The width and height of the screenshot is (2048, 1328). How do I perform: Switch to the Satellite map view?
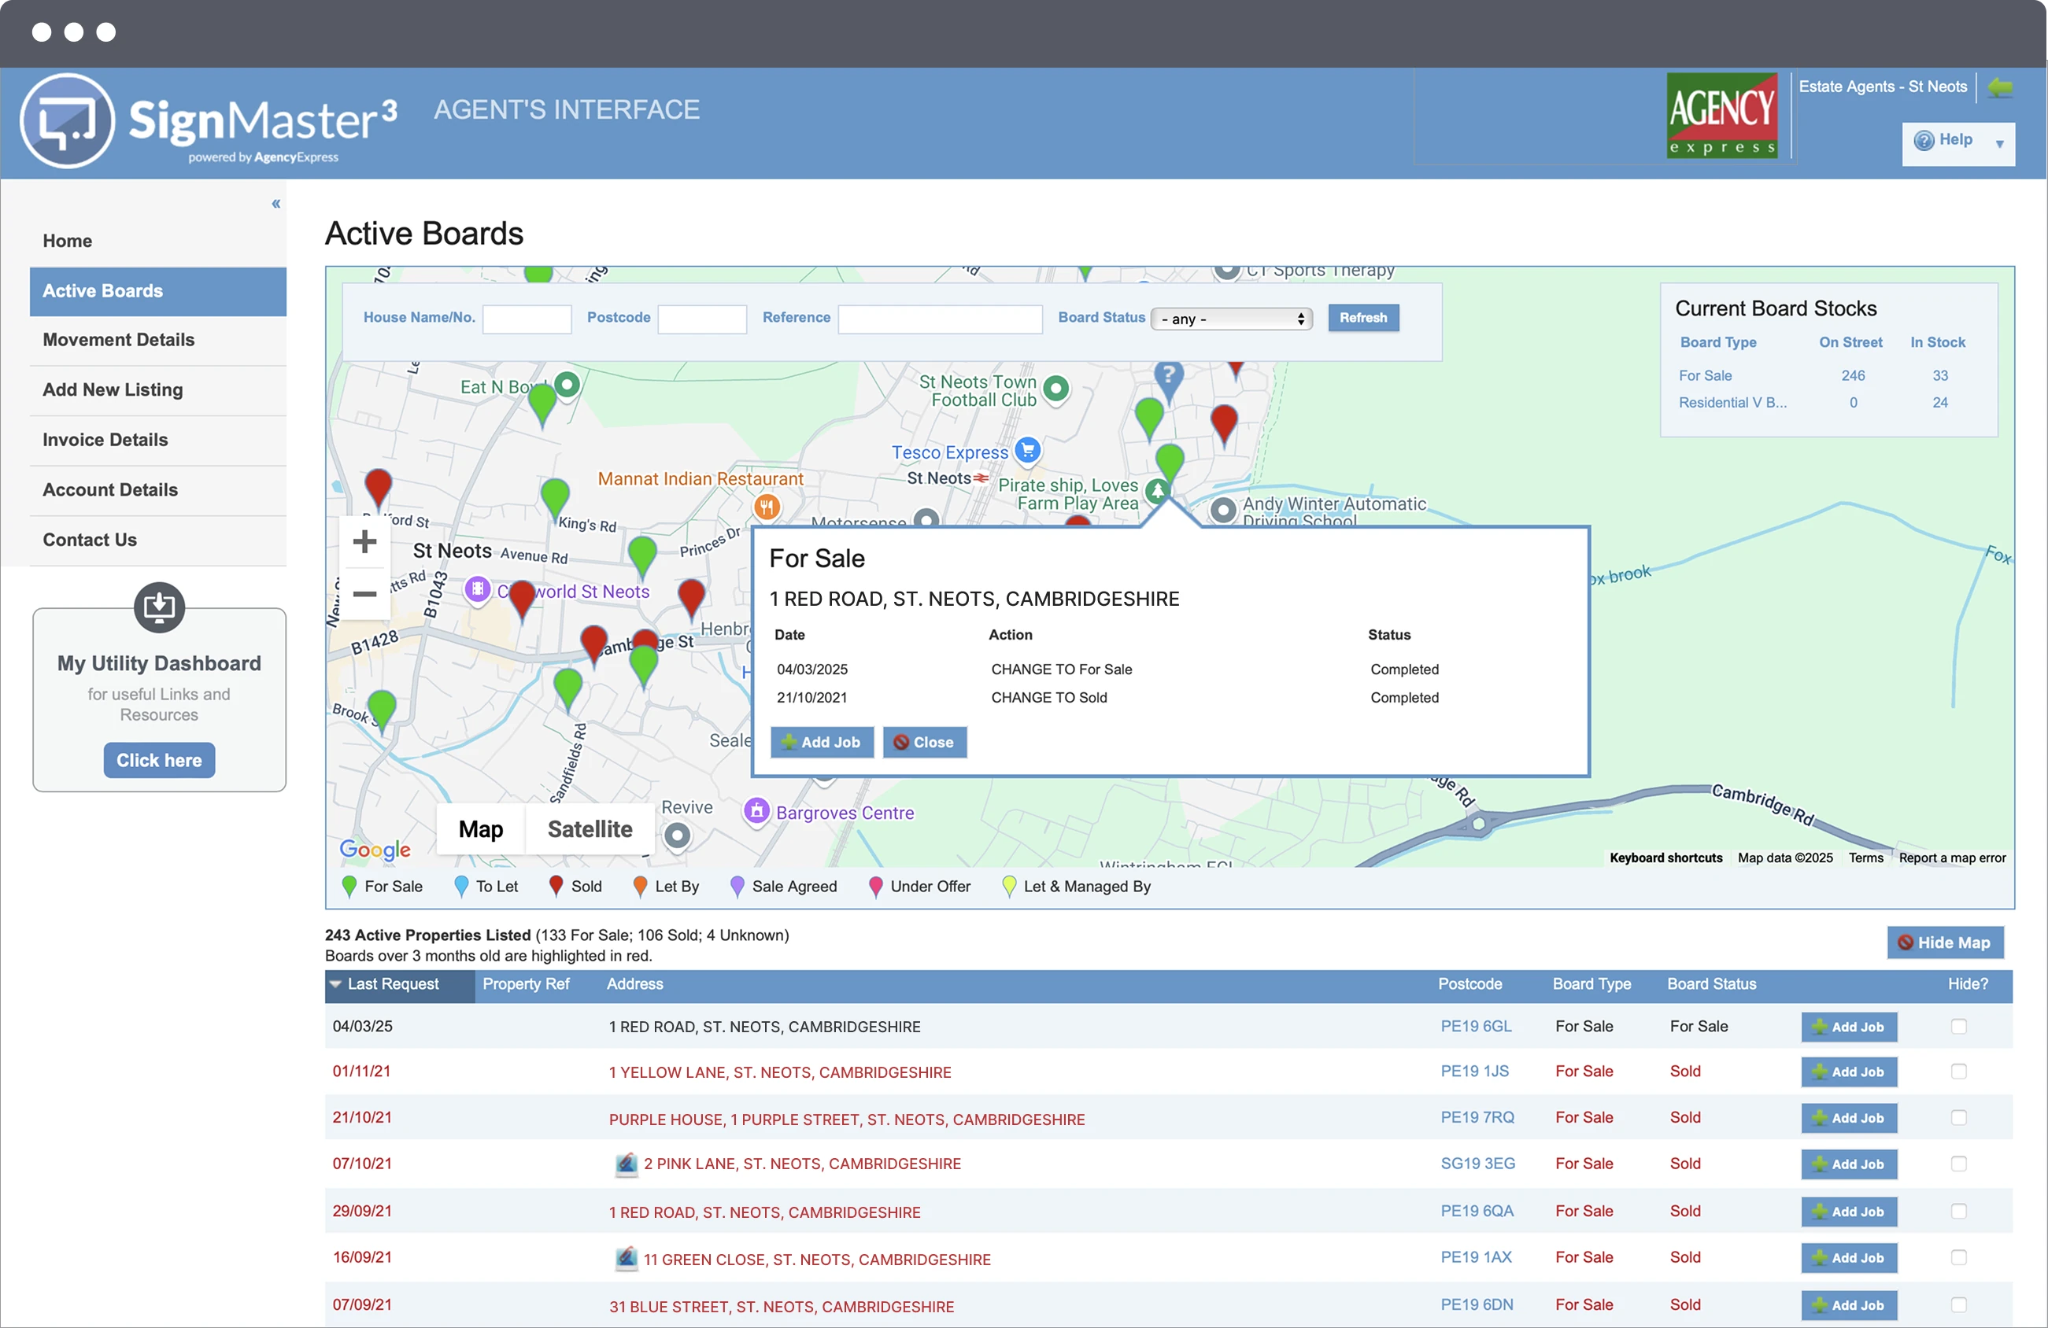590,828
